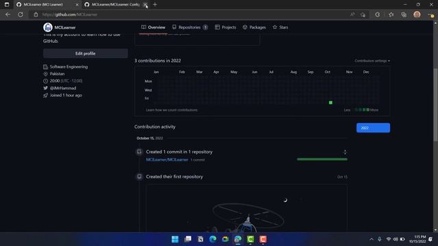Open the green Camtasia icon in taskbar
This screenshot has height=246, width=438.
coord(250,239)
